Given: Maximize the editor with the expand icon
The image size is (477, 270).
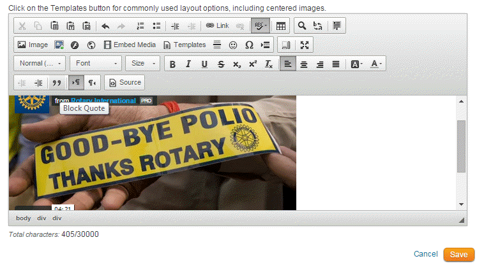Looking at the screenshot, I should tap(305, 45).
